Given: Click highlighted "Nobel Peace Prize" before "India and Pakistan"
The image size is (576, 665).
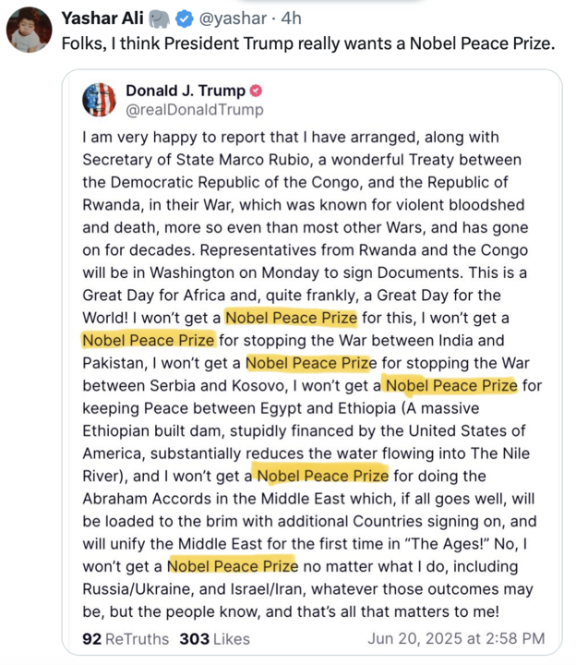Looking at the screenshot, I should (x=149, y=341).
